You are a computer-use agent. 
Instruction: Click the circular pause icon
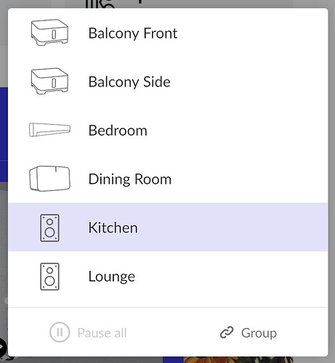click(x=60, y=333)
